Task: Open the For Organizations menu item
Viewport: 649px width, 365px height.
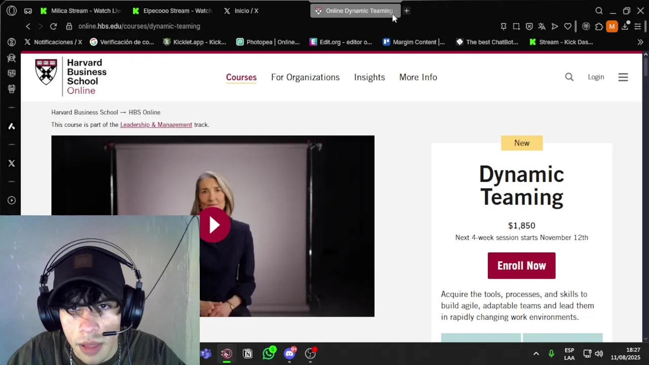Action: [x=305, y=77]
